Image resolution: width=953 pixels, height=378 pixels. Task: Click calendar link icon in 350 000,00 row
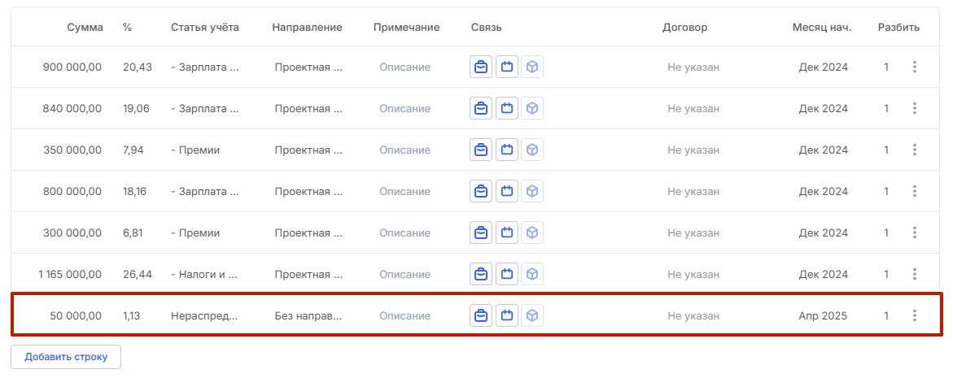coord(507,150)
